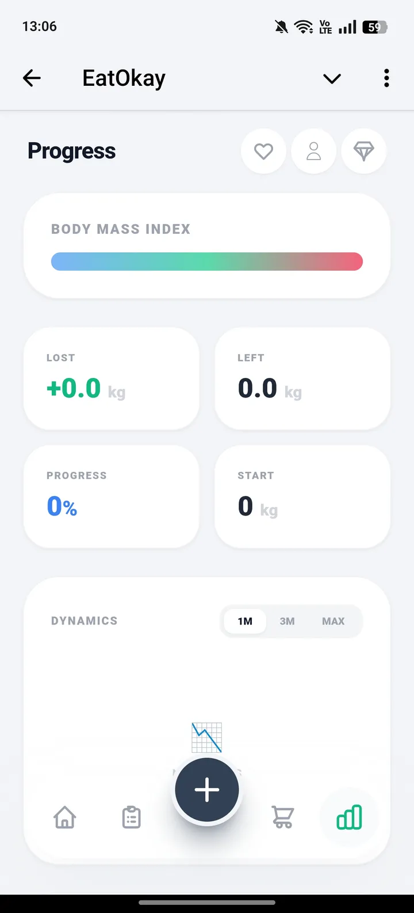Open the Lost weight card

click(111, 378)
